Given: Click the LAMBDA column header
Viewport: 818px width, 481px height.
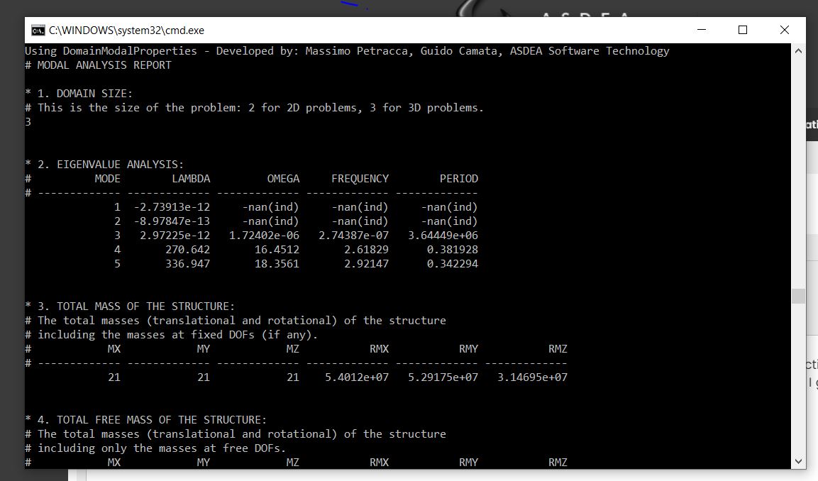Looking at the screenshot, I should pyautogui.click(x=191, y=178).
